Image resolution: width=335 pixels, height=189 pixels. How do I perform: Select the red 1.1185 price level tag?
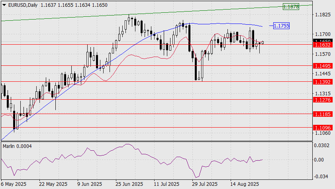[323, 114]
